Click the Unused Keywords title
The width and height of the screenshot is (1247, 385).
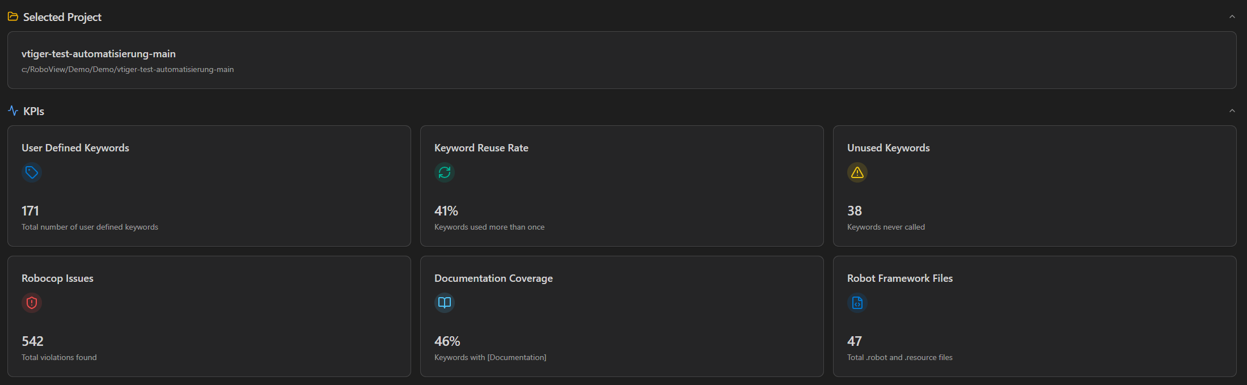coord(889,148)
